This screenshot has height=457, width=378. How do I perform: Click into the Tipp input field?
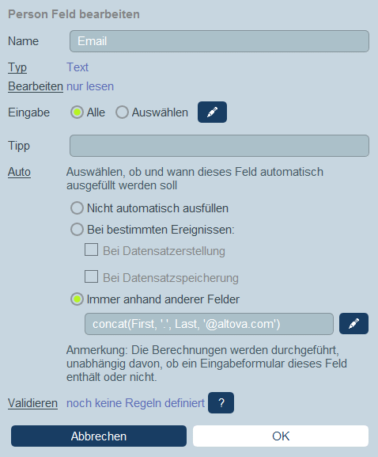pyautogui.click(x=219, y=146)
